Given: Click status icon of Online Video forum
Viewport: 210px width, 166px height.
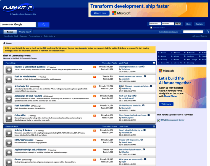Looking at the screenshot, I should point(9,118).
